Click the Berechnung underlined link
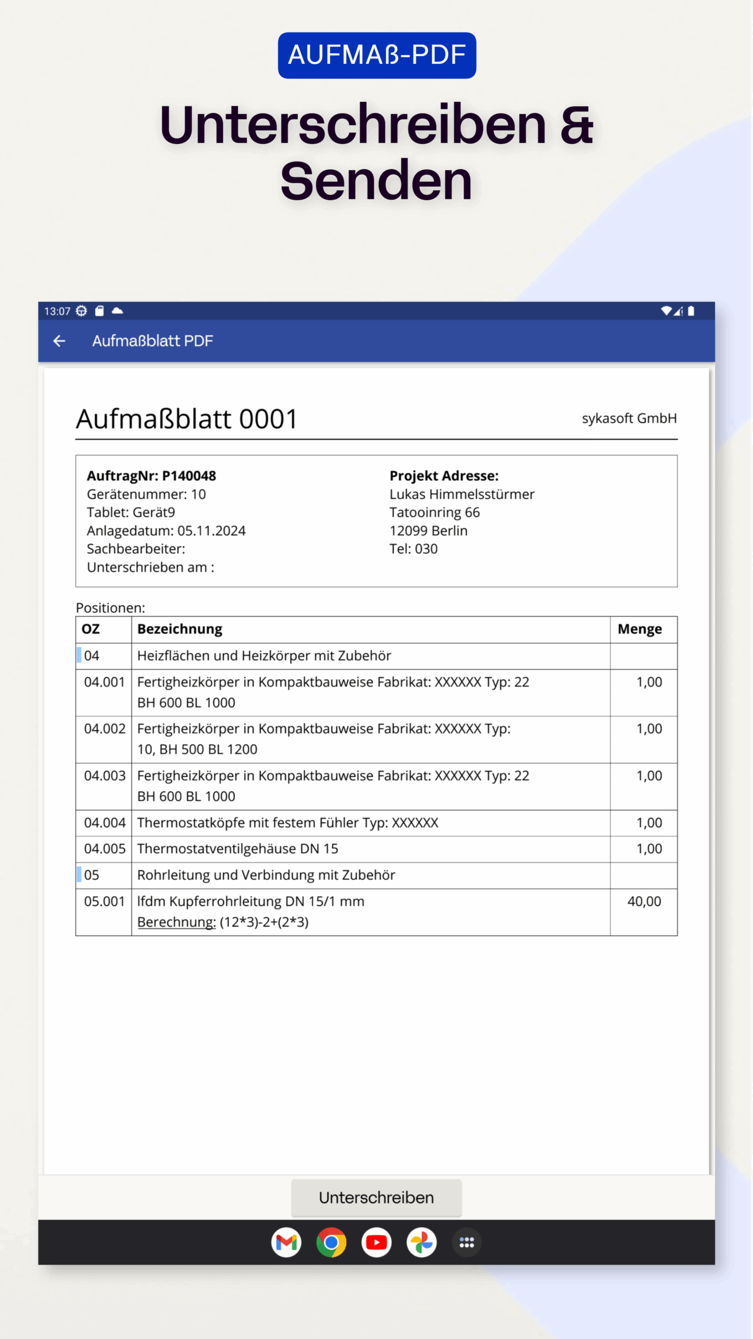 click(x=176, y=922)
